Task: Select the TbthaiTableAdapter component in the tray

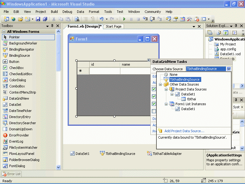Action: click(164, 154)
